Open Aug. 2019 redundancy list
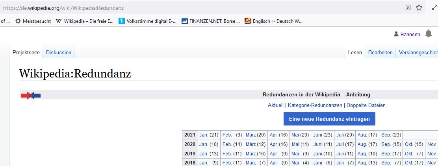Viewport: 438px width, 166px height. click(362, 153)
